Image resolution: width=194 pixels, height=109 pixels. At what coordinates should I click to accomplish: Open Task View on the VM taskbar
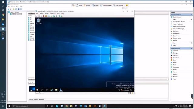tap(47, 90)
